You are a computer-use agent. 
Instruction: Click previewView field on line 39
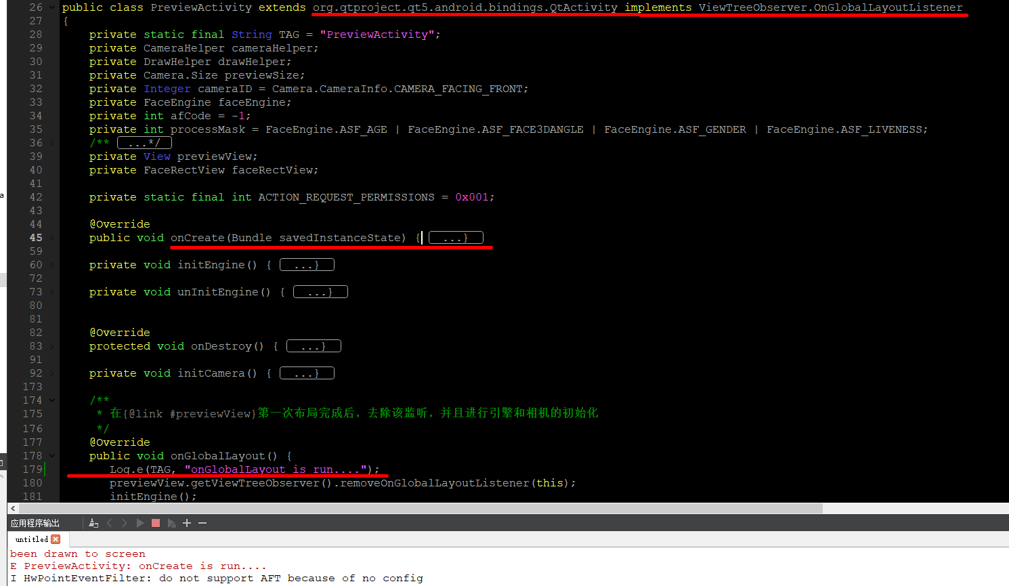pyautogui.click(x=215, y=156)
